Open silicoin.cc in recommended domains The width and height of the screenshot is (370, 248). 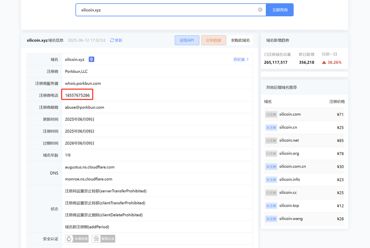tap(288, 193)
